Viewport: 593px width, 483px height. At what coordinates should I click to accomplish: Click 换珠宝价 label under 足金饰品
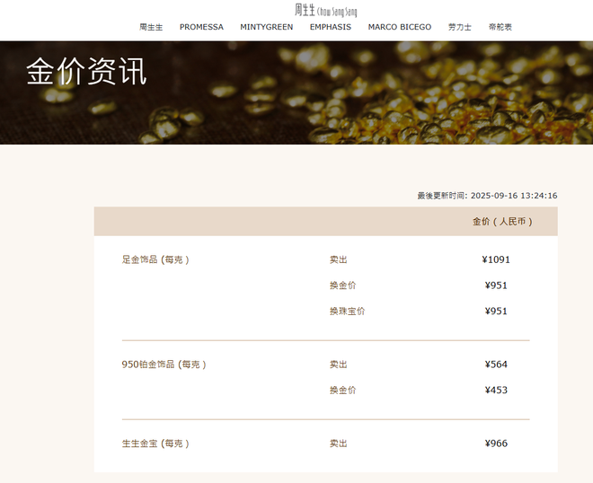click(x=347, y=312)
